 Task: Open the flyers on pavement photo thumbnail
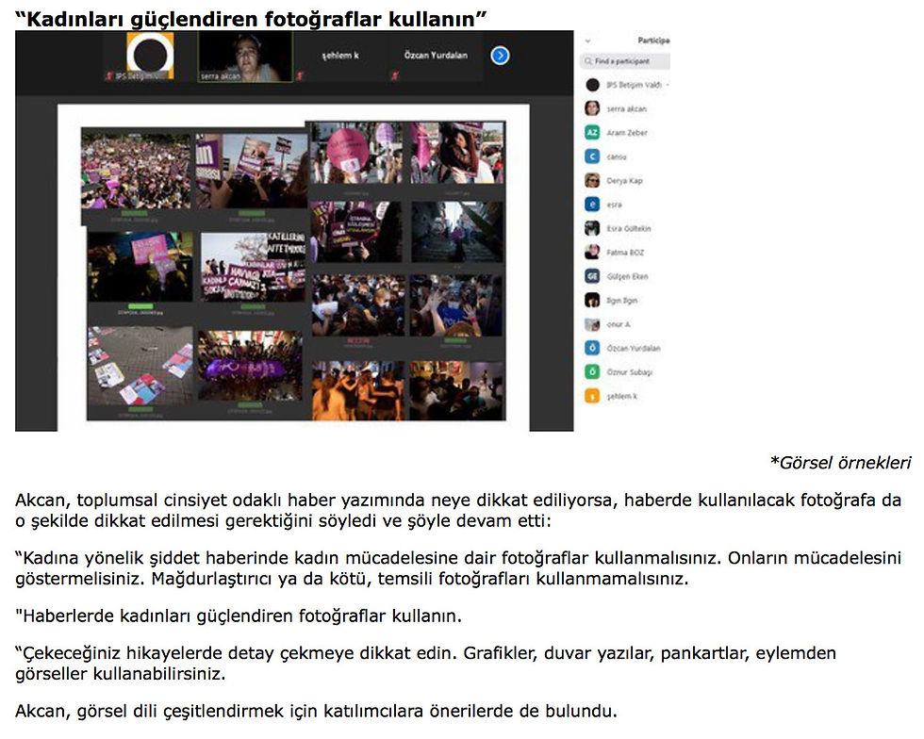coord(140,366)
